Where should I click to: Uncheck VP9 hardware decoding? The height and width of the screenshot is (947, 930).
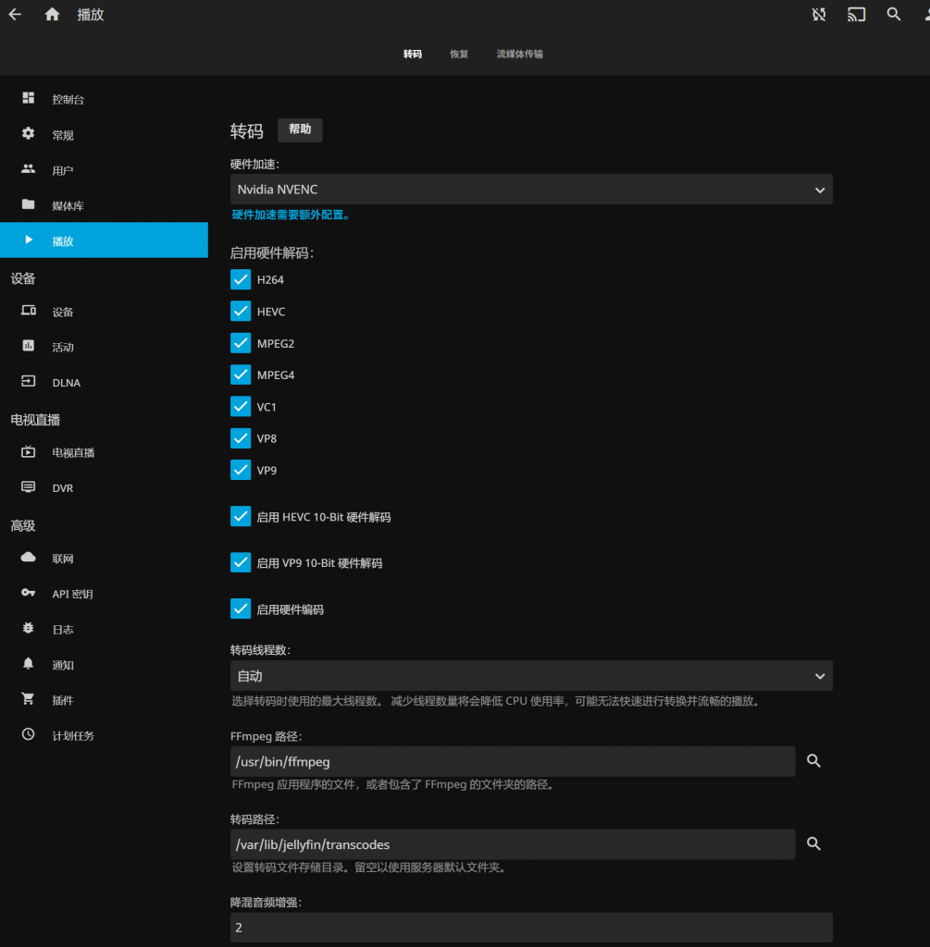click(x=240, y=470)
